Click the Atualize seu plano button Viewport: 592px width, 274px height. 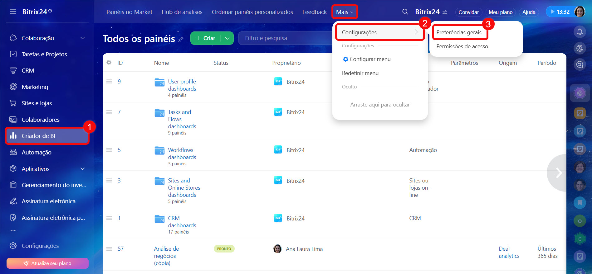pos(47,263)
